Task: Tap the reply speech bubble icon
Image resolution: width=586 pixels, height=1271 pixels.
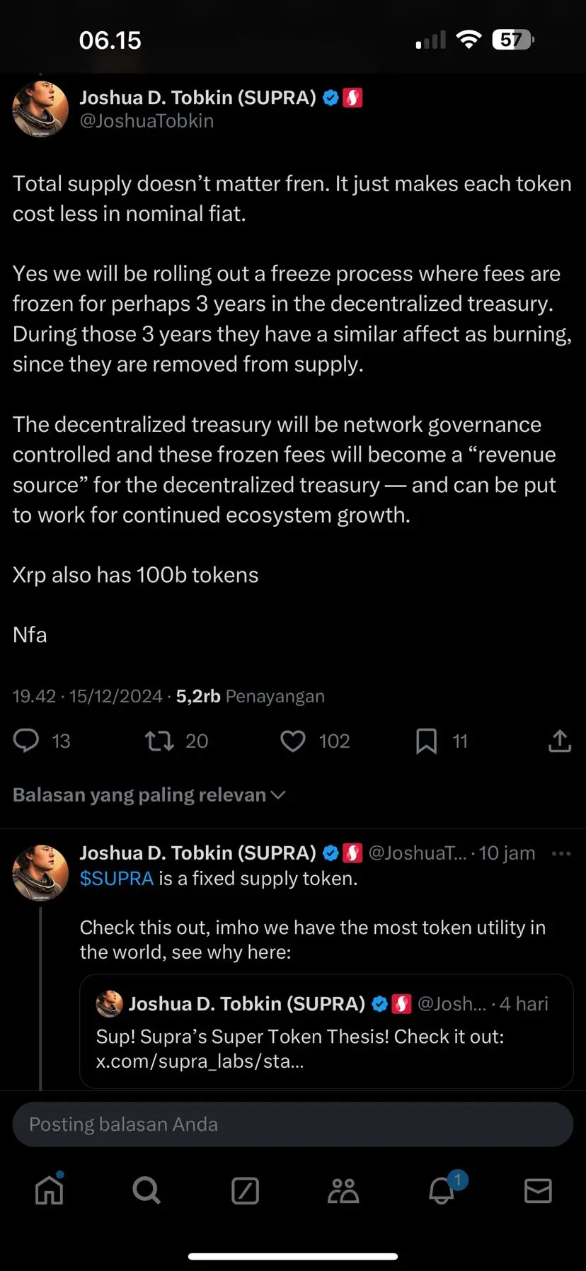Action: click(x=27, y=741)
